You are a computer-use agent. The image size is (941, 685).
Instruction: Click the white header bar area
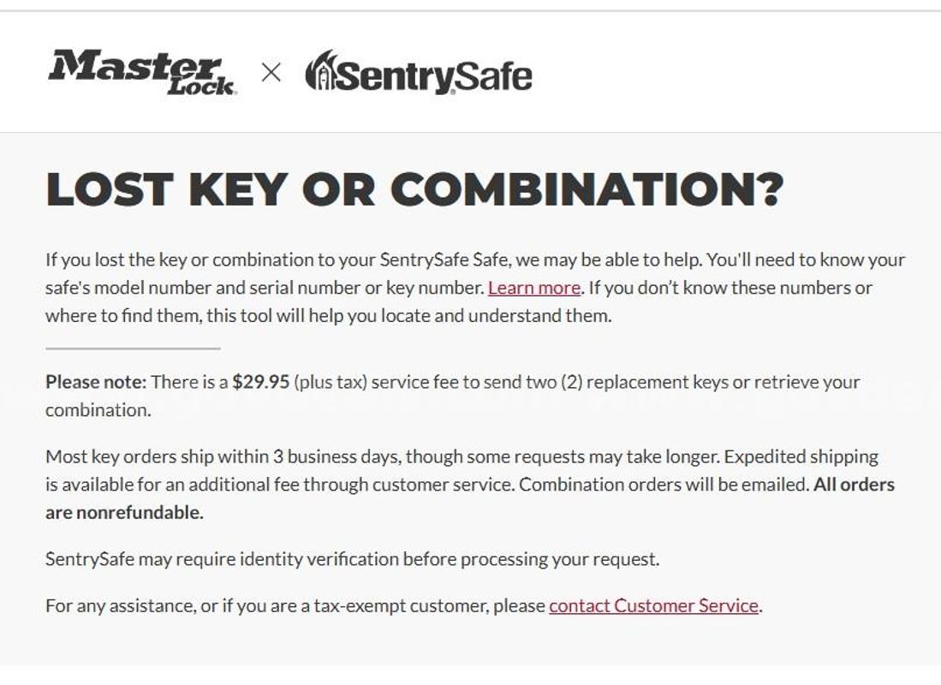471,72
